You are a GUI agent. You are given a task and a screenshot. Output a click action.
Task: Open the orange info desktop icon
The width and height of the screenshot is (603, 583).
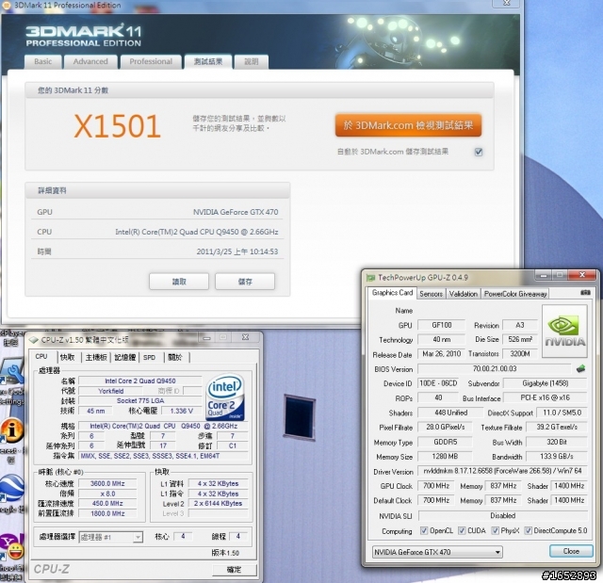click(12, 430)
